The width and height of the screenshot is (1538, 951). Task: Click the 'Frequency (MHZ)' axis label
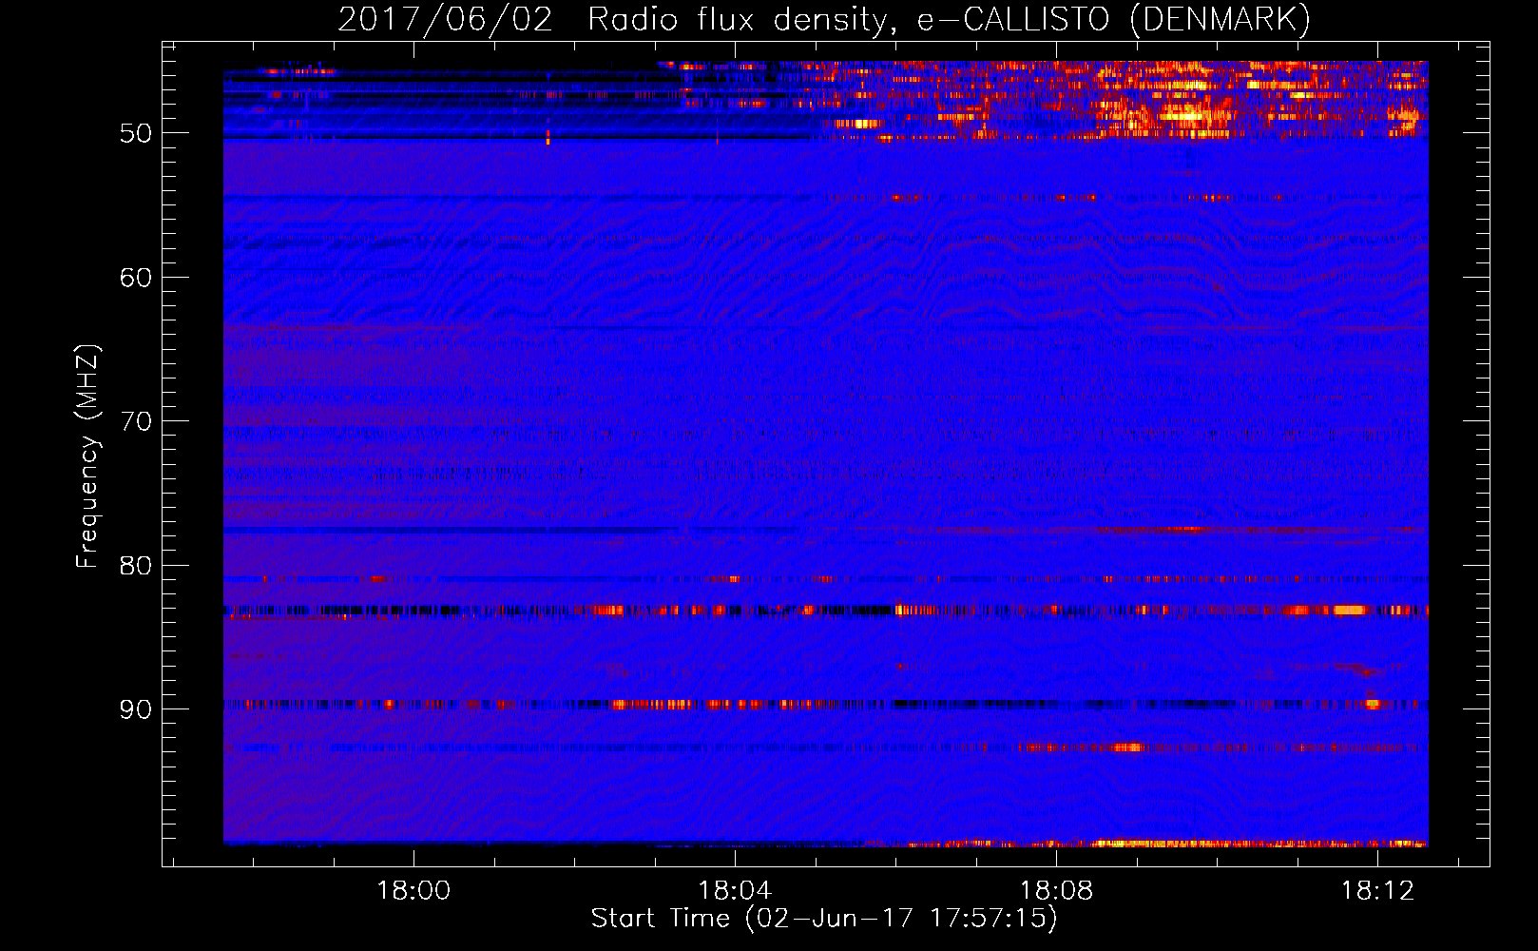[x=87, y=456]
